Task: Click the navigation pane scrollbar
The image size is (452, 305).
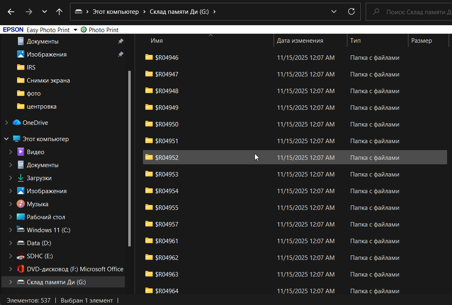Action: pos(129,159)
